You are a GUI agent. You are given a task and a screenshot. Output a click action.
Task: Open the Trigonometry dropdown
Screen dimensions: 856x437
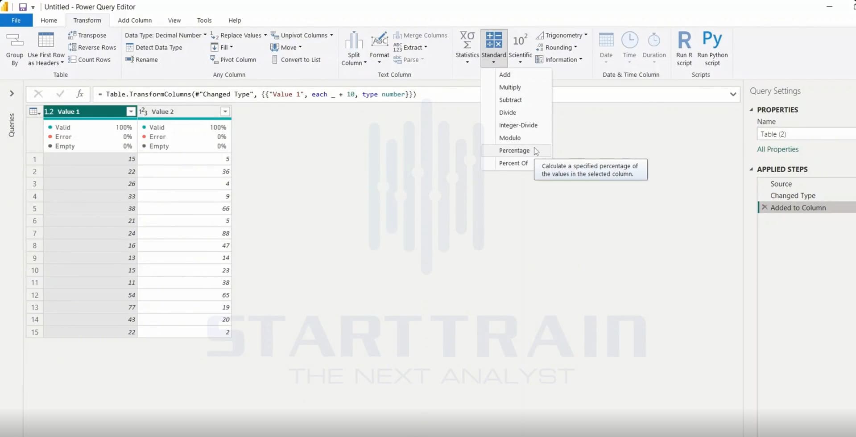(562, 35)
